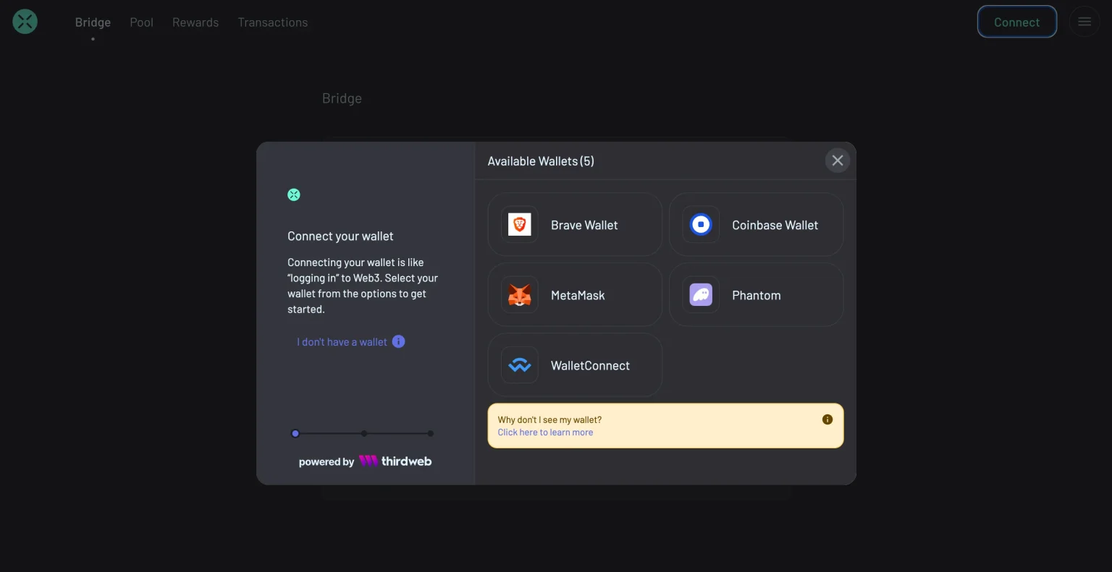The width and height of the screenshot is (1112, 572).
Task: Click the green logo in top-left corner
Action: (25, 22)
